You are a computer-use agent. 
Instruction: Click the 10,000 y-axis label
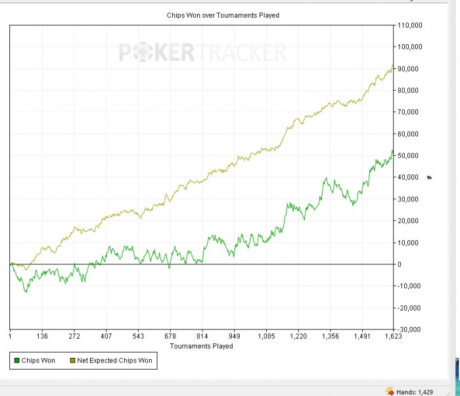[x=408, y=243]
